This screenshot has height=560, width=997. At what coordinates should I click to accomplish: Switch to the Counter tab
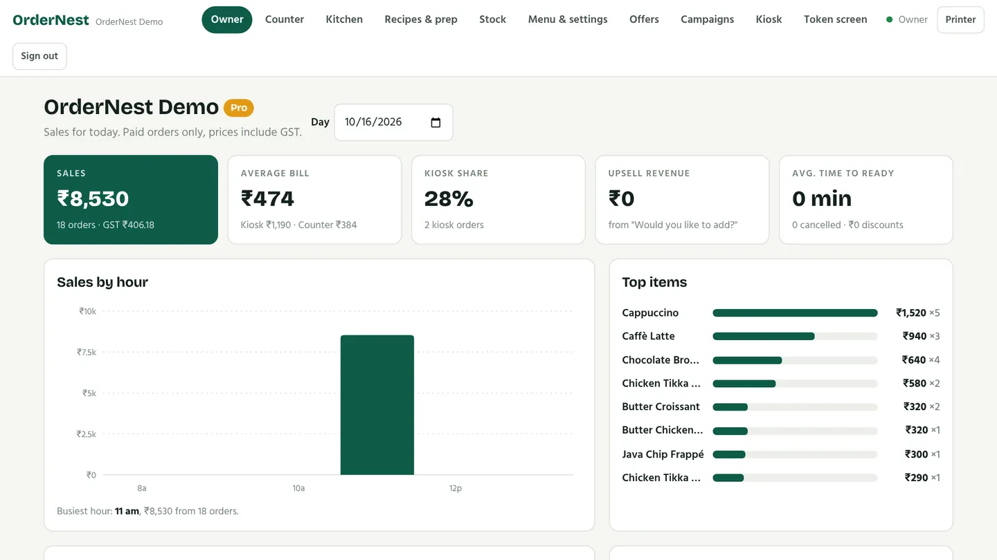pos(285,19)
